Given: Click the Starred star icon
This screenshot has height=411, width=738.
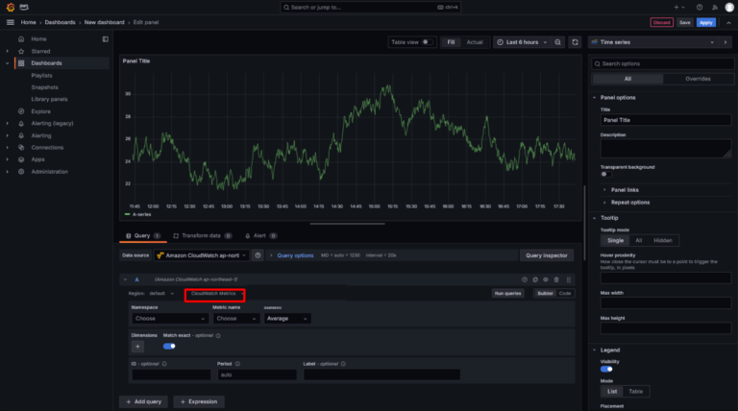Looking at the screenshot, I should click(21, 51).
